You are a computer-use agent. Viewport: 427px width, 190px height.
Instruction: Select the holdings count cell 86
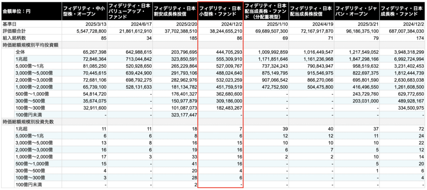coord(239,38)
